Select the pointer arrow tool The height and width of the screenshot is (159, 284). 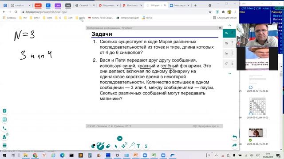(x=116, y=146)
